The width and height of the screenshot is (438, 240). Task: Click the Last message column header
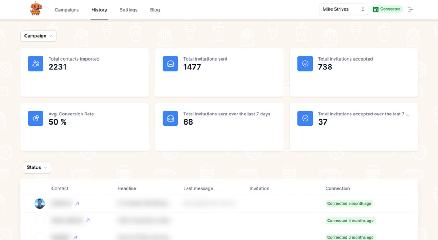pyautogui.click(x=198, y=188)
